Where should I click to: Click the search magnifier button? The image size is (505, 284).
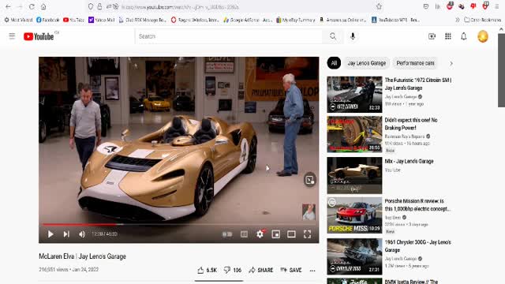coord(333,36)
